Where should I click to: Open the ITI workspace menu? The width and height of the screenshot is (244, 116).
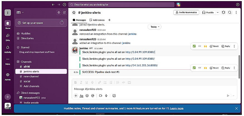[20, 12]
